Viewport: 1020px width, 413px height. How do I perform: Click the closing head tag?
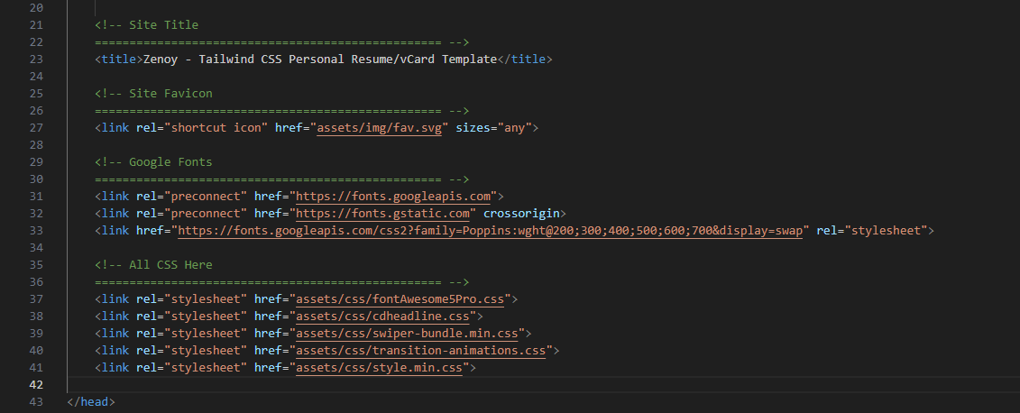[91, 401]
